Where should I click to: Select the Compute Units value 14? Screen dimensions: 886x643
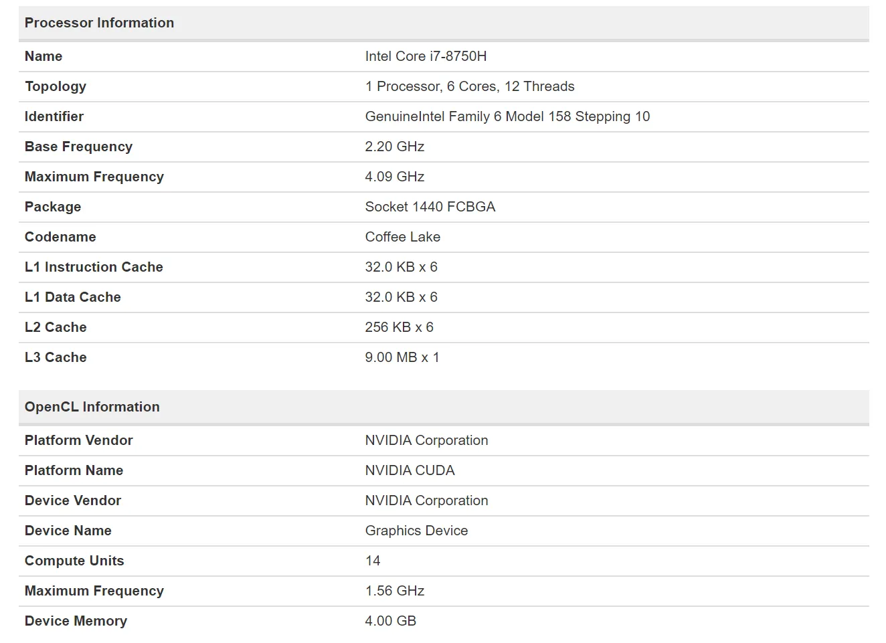(x=372, y=561)
